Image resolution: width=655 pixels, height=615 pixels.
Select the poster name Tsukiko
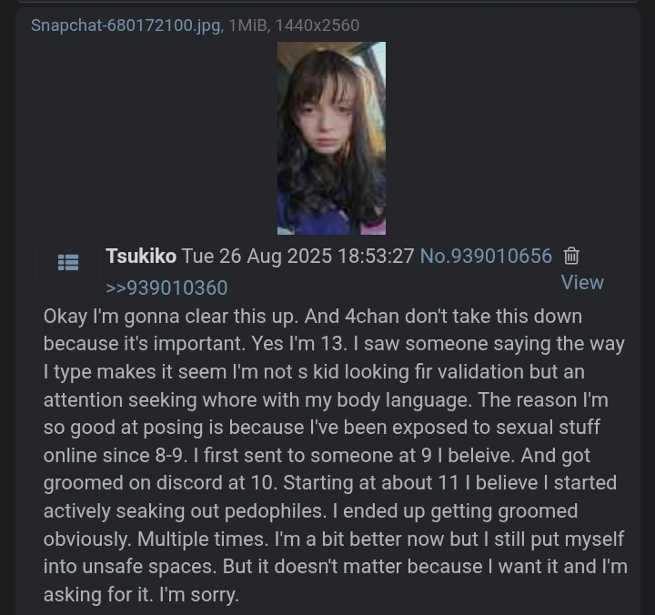point(141,257)
